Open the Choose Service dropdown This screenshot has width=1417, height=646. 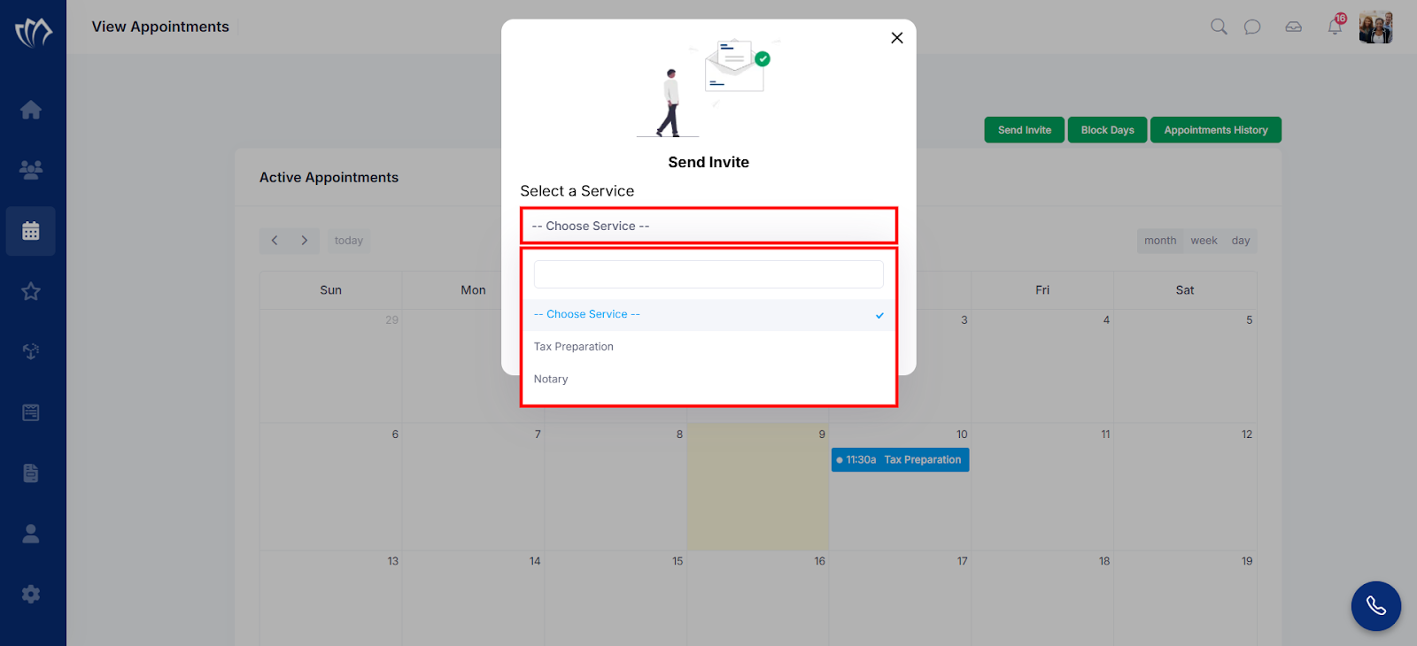[x=708, y=226]
